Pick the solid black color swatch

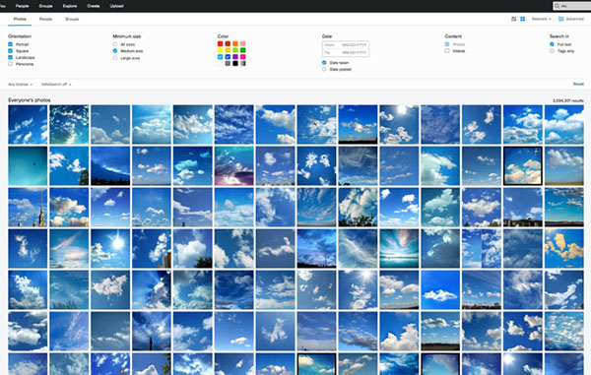coord(235,63)
